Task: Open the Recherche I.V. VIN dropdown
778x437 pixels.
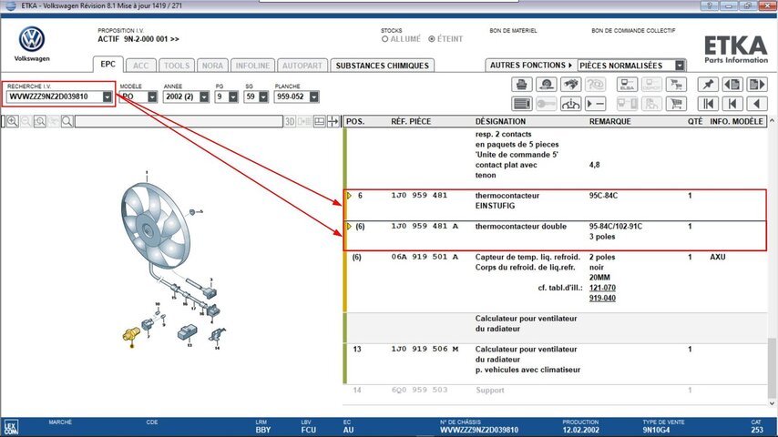Action: (x=107, y=97)
